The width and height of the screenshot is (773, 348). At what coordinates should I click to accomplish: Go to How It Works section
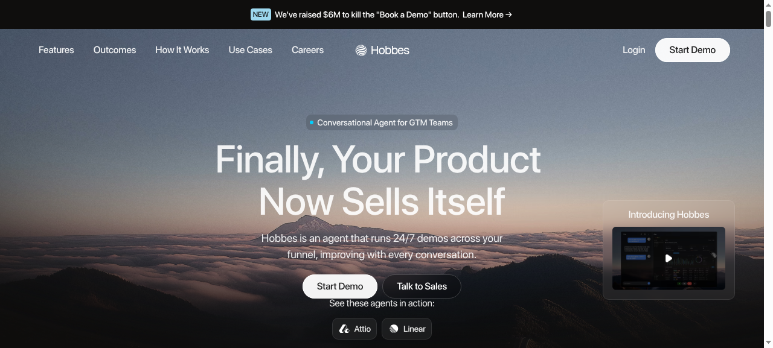(x=182, y=50)
